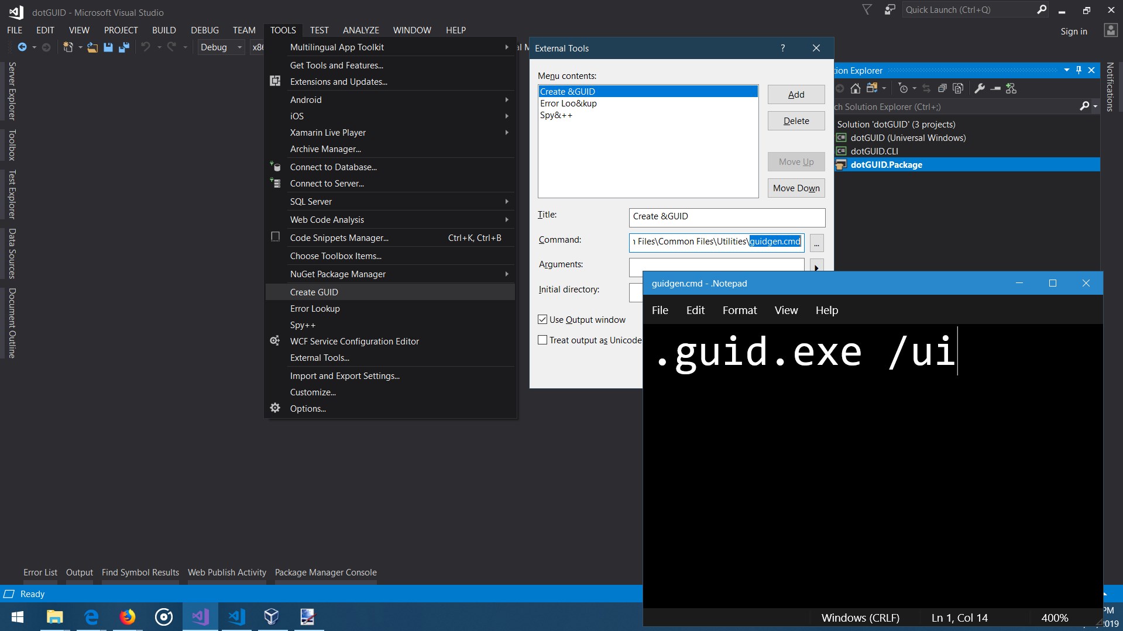Click the Pending Changes Filter clock icon

click(904, 88)
